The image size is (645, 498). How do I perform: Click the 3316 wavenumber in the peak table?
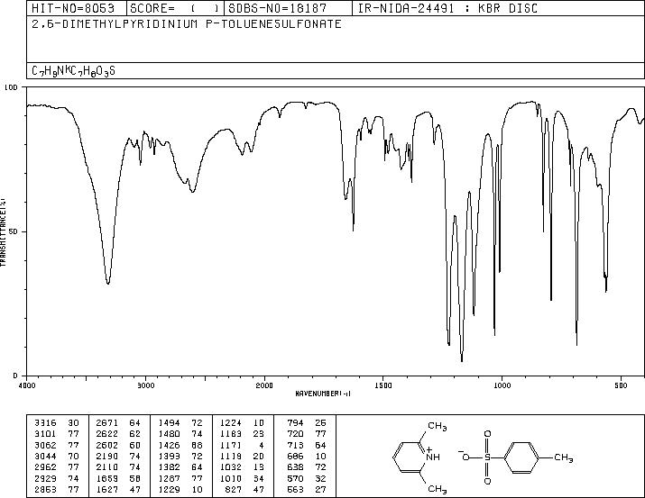(x=45, y=423)
